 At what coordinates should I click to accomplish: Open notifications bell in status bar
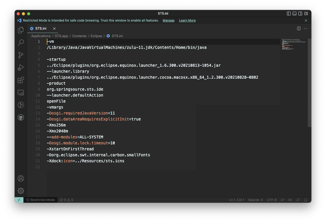pyautogui.click(x=306, y=200)
